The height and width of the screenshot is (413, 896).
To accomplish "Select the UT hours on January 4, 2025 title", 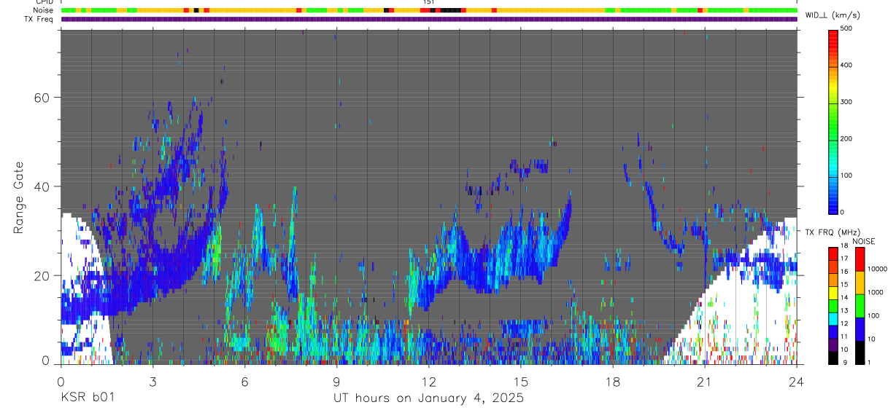I will pos(429,398).
